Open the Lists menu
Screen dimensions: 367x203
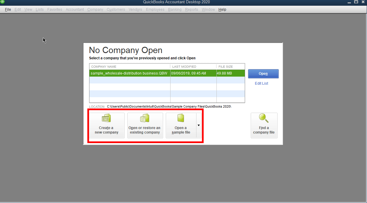pyautogui.click(x=40, y=10)
